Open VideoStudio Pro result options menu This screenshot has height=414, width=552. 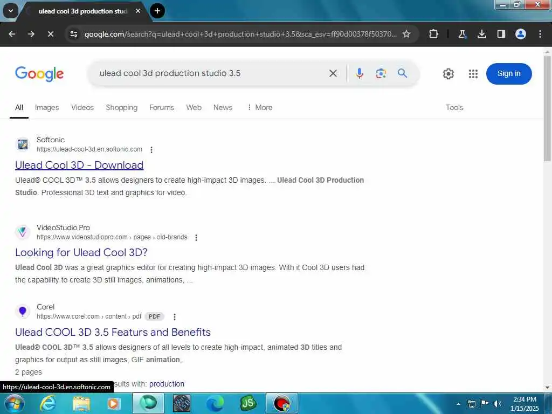[x=196, y=237]
